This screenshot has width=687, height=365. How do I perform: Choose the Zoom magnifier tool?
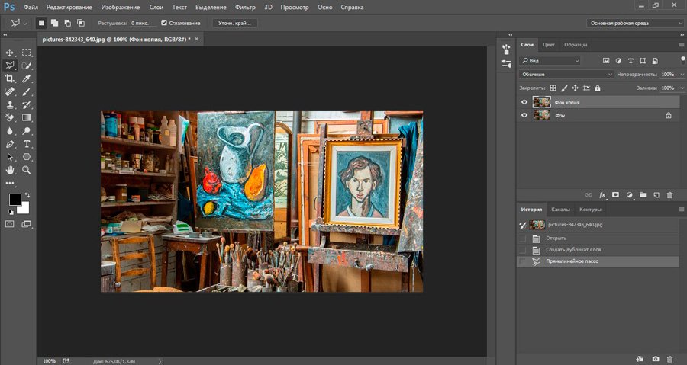27,169
